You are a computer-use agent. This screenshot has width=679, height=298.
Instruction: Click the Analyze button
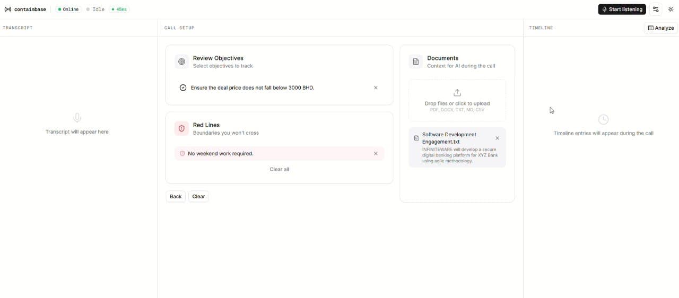point(661,28)
